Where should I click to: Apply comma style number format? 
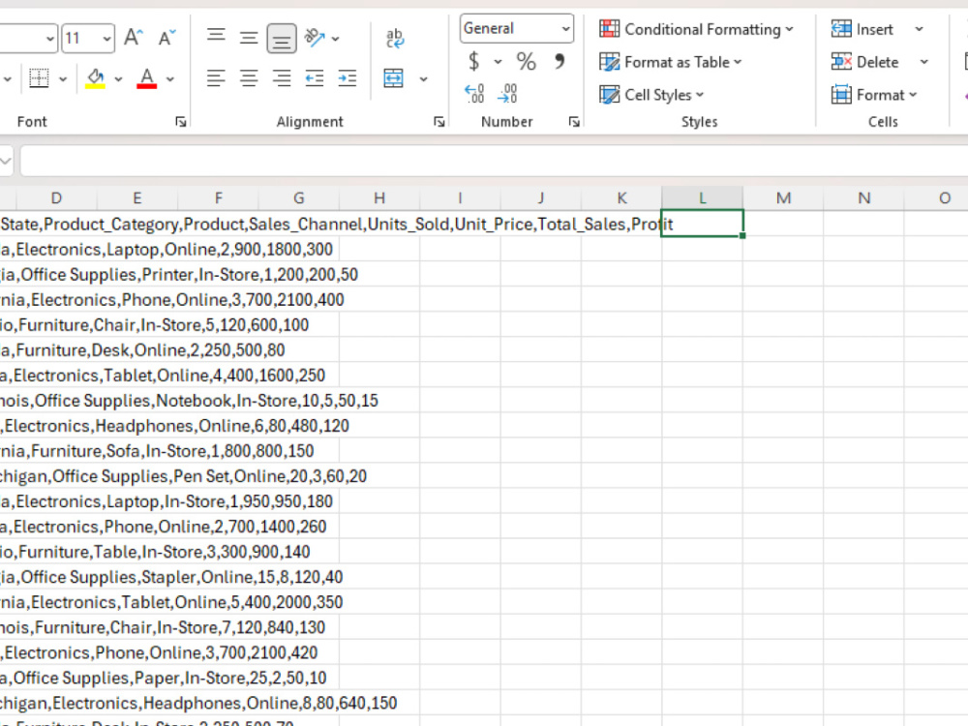(560, 61)
